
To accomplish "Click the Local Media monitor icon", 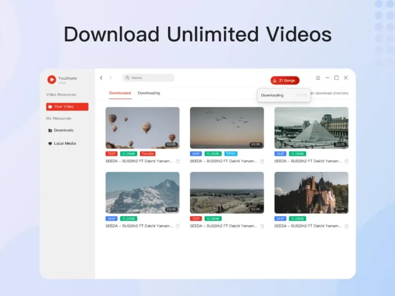I will pos(50,144).
